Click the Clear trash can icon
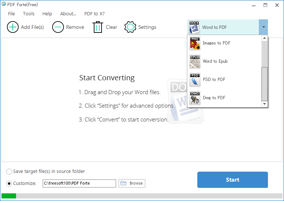284x201 pixels. click(x=98, y=27)
